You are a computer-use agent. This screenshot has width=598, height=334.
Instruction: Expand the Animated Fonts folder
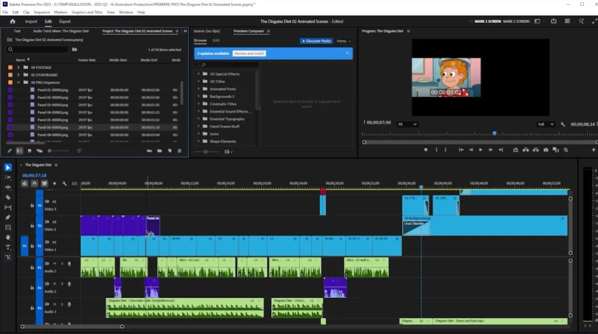coord(199,89)
